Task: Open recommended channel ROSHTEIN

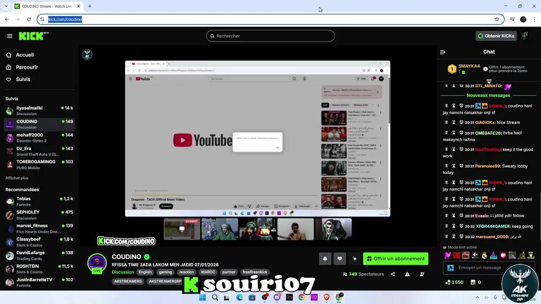Action: pyautogui.click(x=40, y=269)
